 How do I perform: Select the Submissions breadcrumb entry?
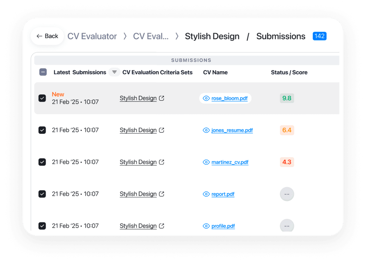point(281,36)
